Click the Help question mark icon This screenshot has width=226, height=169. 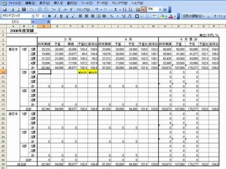[x=165, y=9]
